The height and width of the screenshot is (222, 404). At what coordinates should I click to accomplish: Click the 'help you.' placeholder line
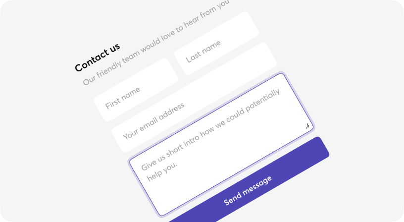click(x=162, y=171)
